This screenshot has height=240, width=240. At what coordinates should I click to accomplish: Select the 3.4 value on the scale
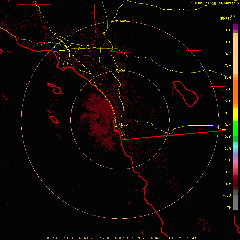tap(228, 125)
